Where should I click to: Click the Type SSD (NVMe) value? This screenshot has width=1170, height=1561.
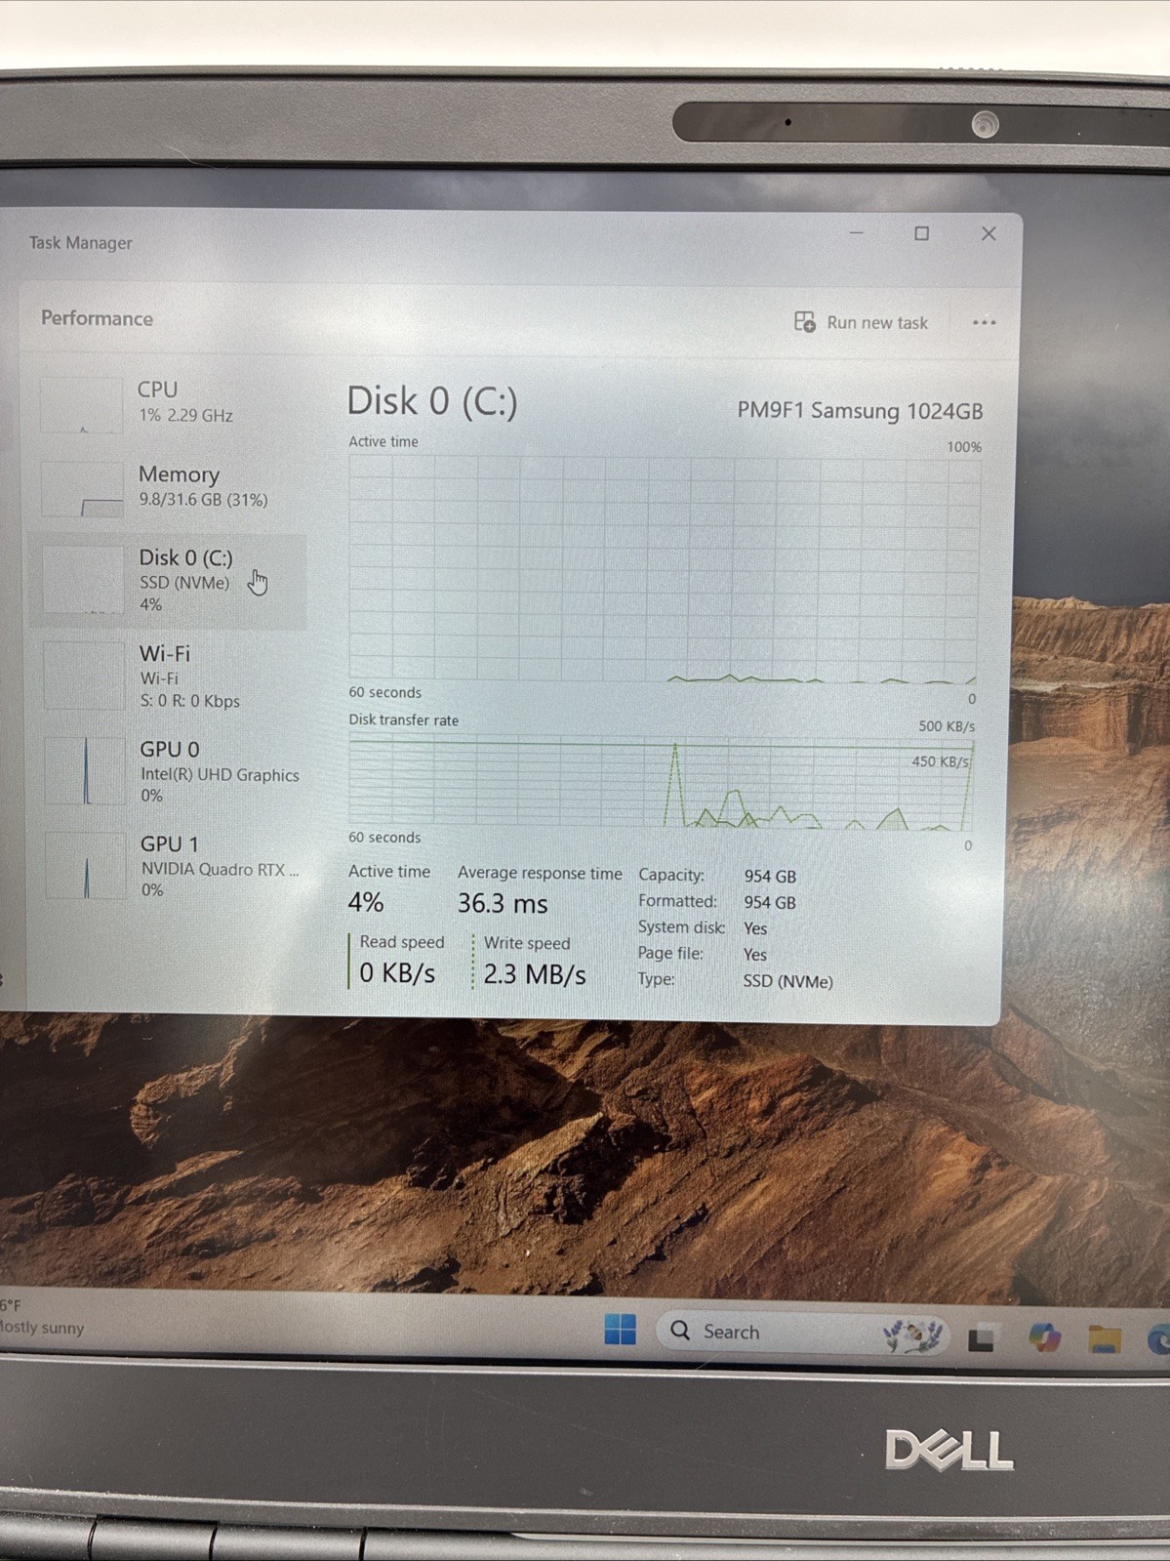click(787, 981)
